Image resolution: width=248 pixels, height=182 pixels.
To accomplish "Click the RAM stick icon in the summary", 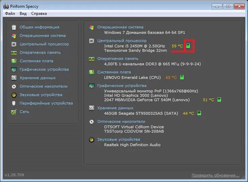I will click(92, 59).
